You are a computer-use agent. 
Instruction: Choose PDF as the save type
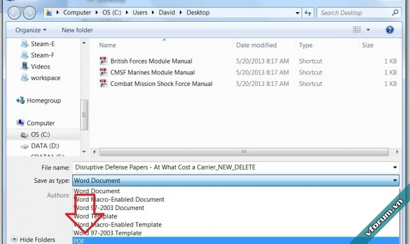(236, 240)
